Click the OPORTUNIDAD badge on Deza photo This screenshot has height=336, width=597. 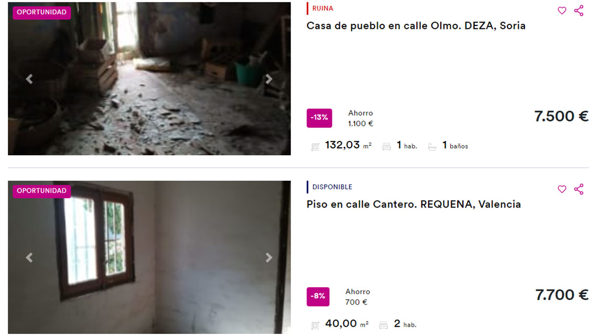tap(42, 12)
